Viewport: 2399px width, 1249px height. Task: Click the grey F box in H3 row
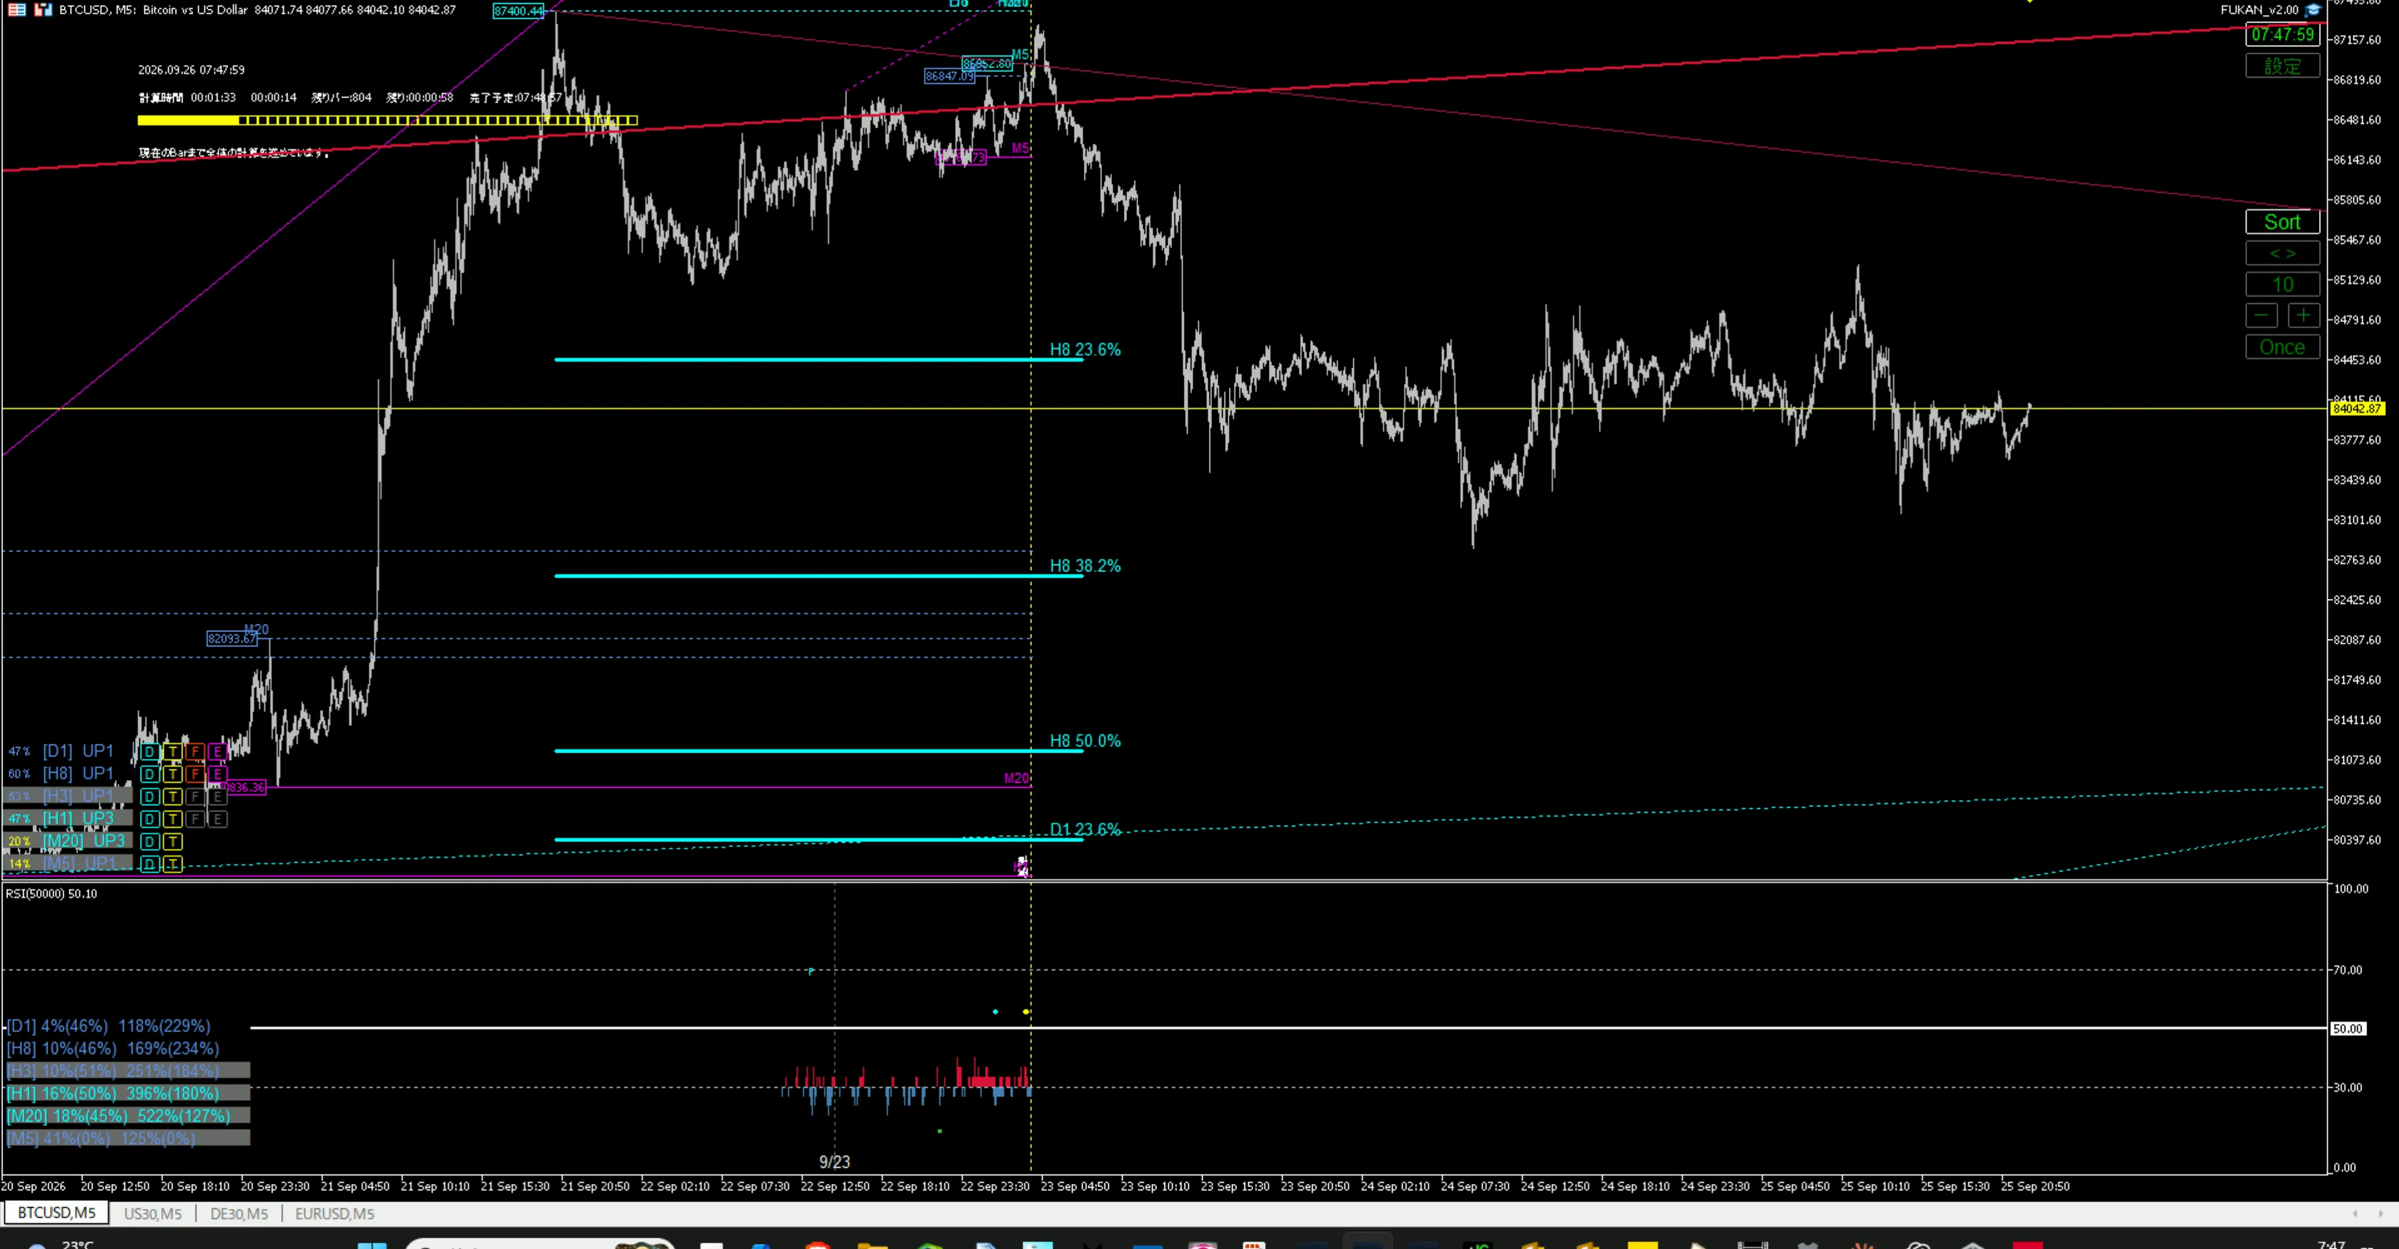(195, 797)
